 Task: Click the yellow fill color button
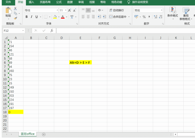(55, 17)
